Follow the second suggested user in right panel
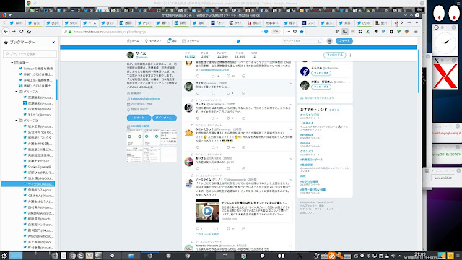Image resolution: width=462 pixels, height=260 pixels. (321, 87)
